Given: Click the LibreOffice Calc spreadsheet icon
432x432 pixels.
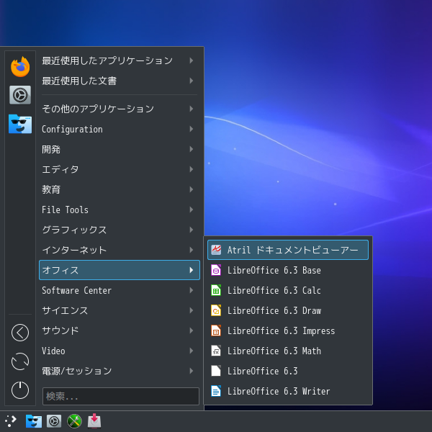Looking at the screenshot, I should click(x=216, y=290).
